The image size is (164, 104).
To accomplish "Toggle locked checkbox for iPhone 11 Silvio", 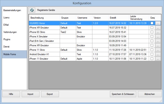I will 152,50.
